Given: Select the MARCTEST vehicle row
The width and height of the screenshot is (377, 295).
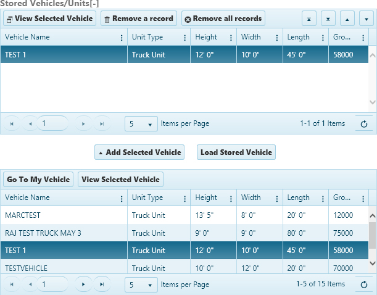Looking at the screenshot, I should [62, 216].
